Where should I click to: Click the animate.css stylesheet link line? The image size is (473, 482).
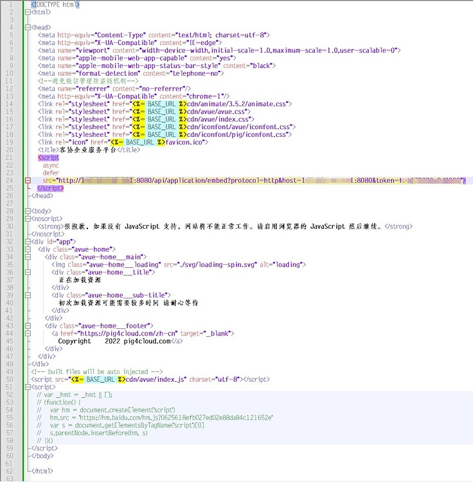(165, 104)
